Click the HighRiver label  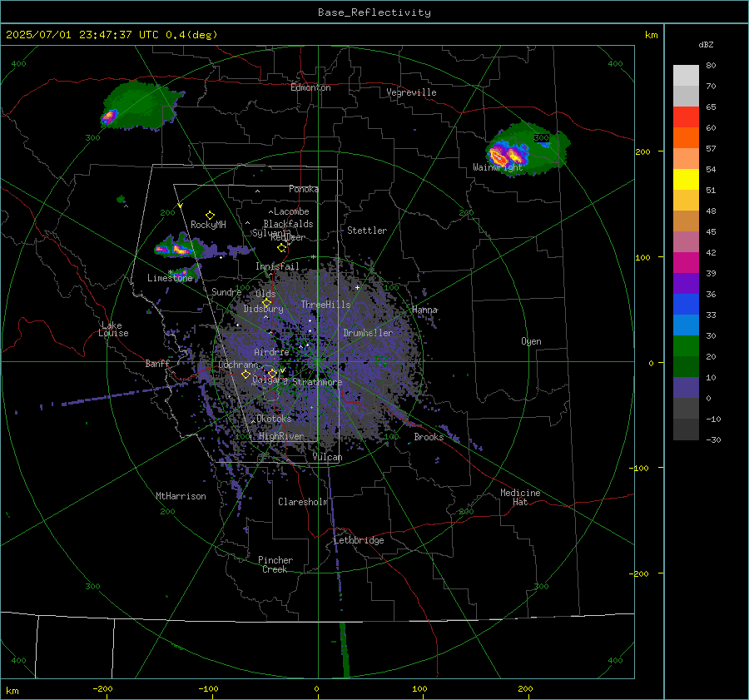(x=281, y=436)
